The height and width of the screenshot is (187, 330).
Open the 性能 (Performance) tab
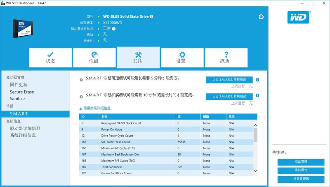pos(94,58)
